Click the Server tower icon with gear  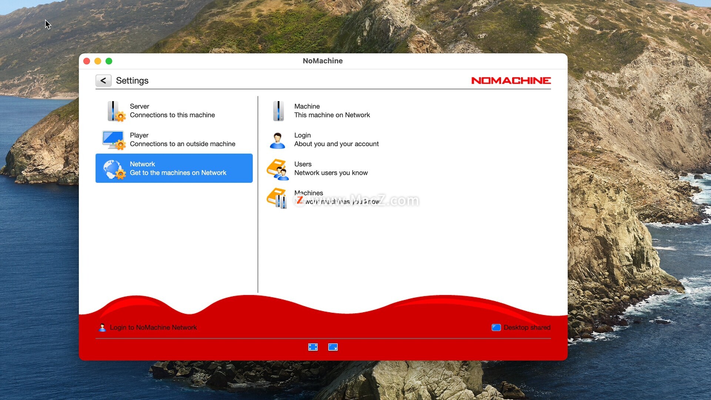[116, 111]
